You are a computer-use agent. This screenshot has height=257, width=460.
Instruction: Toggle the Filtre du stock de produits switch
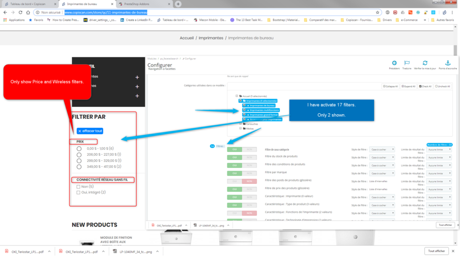click(x=242, y=158)
